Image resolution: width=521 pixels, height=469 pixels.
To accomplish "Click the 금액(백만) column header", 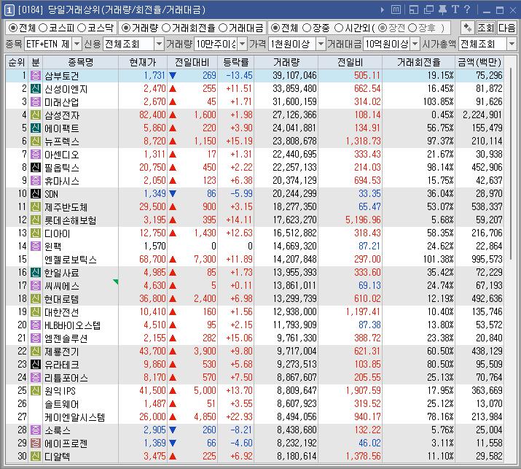I will tap(479, 62).
